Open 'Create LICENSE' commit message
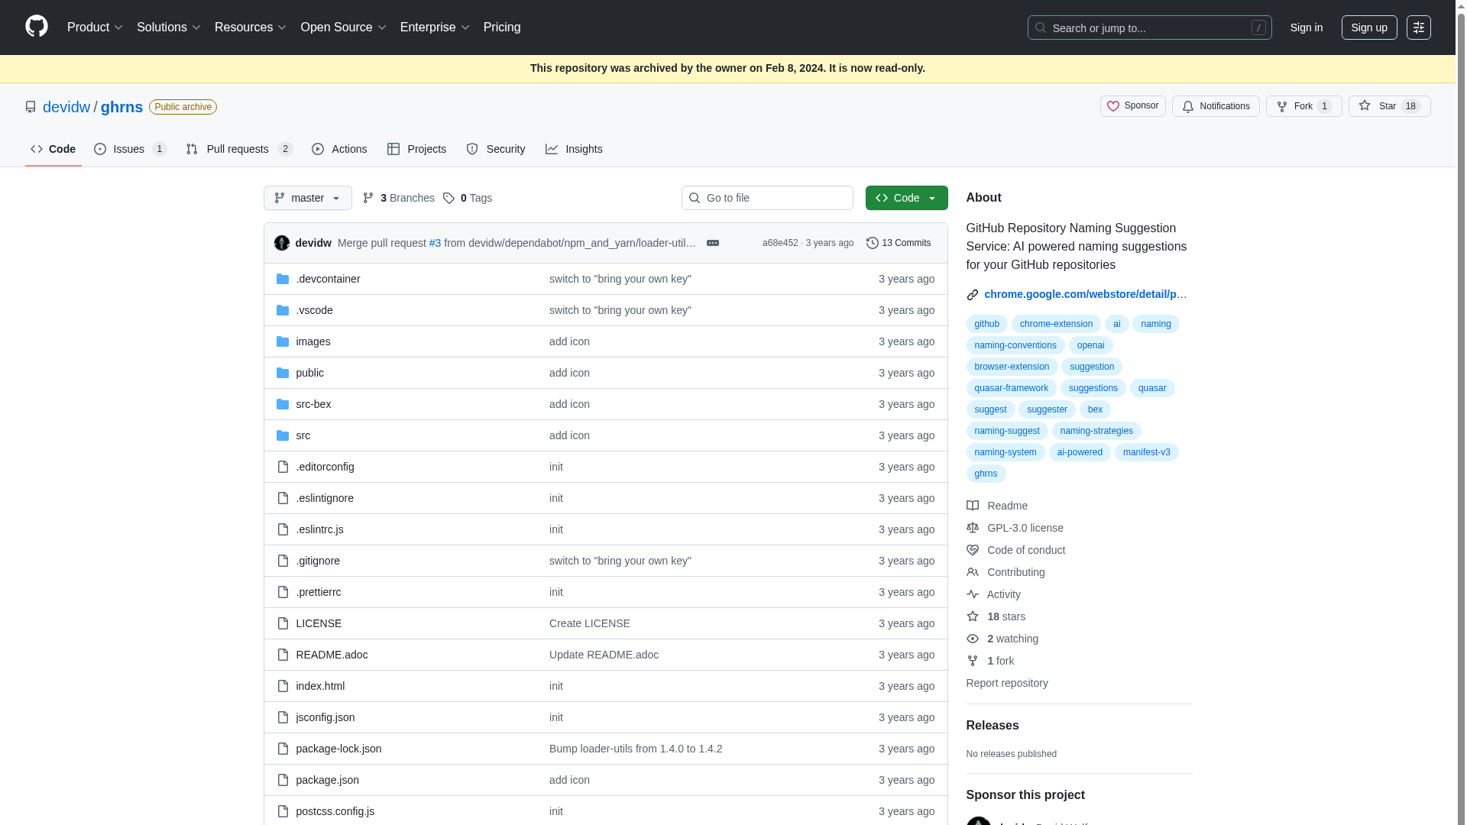The image size is (1467, 825). [589, 623]
